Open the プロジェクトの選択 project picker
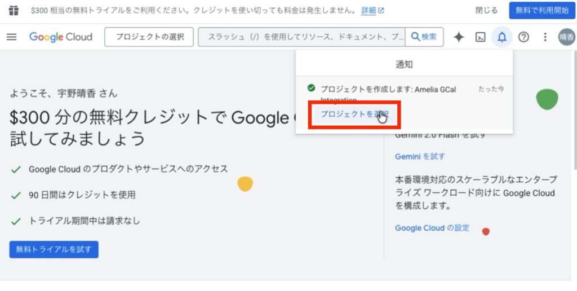Viewport: 577px width, 291px height. click(149, 37)
